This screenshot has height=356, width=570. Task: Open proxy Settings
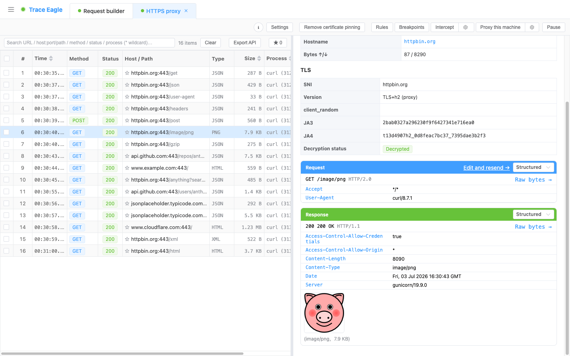coord(280,27)
